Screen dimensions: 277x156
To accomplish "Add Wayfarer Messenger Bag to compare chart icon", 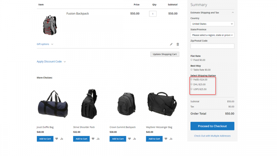I will click(171, 139).
